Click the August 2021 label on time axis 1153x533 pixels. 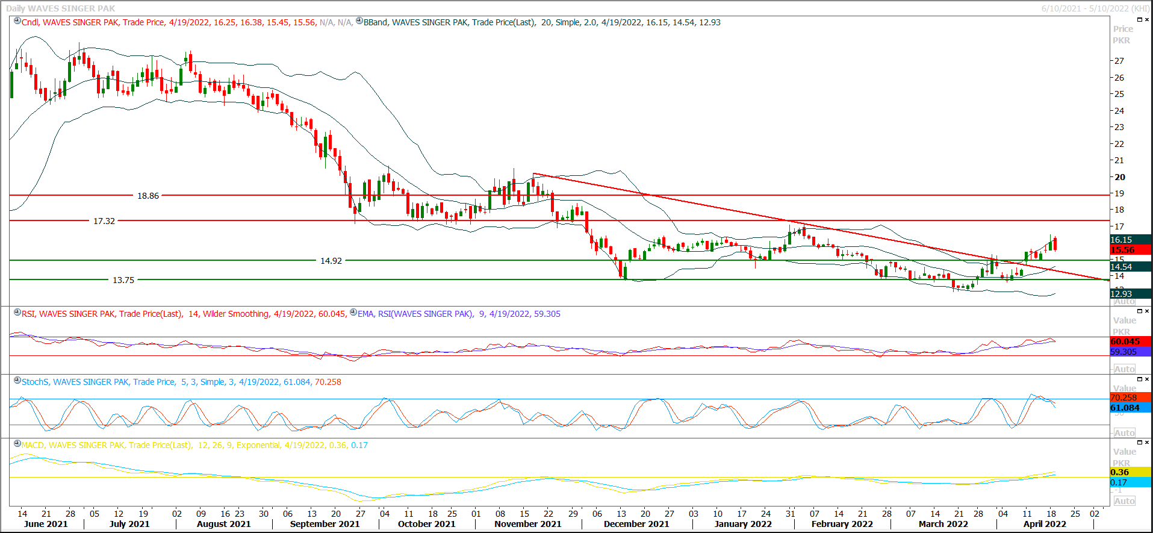point(223,524)
